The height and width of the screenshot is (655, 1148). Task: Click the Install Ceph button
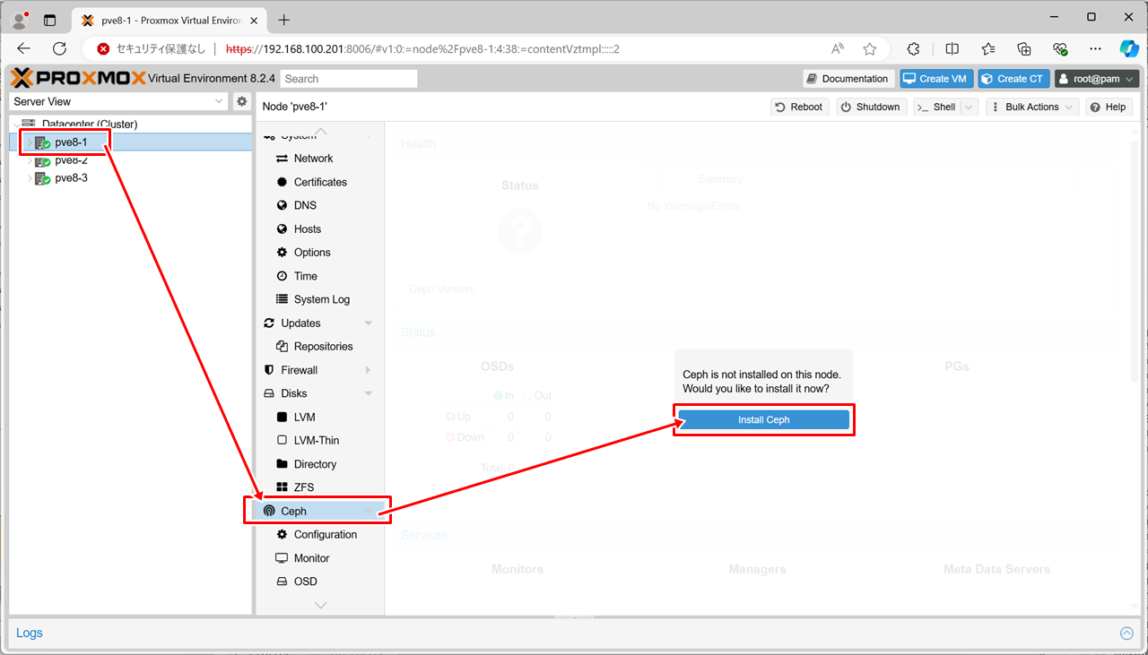click(x=763, y=419)
